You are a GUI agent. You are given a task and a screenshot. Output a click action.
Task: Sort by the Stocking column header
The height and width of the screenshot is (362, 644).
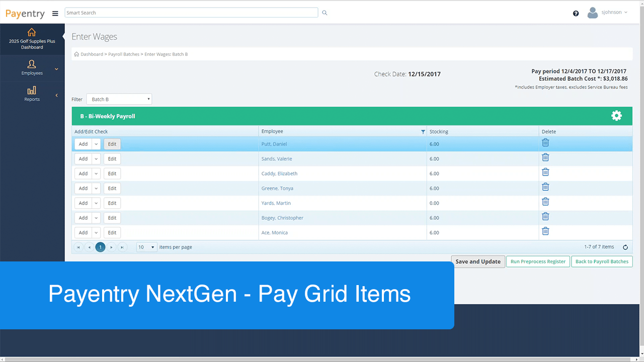click(x=439, y=132)
